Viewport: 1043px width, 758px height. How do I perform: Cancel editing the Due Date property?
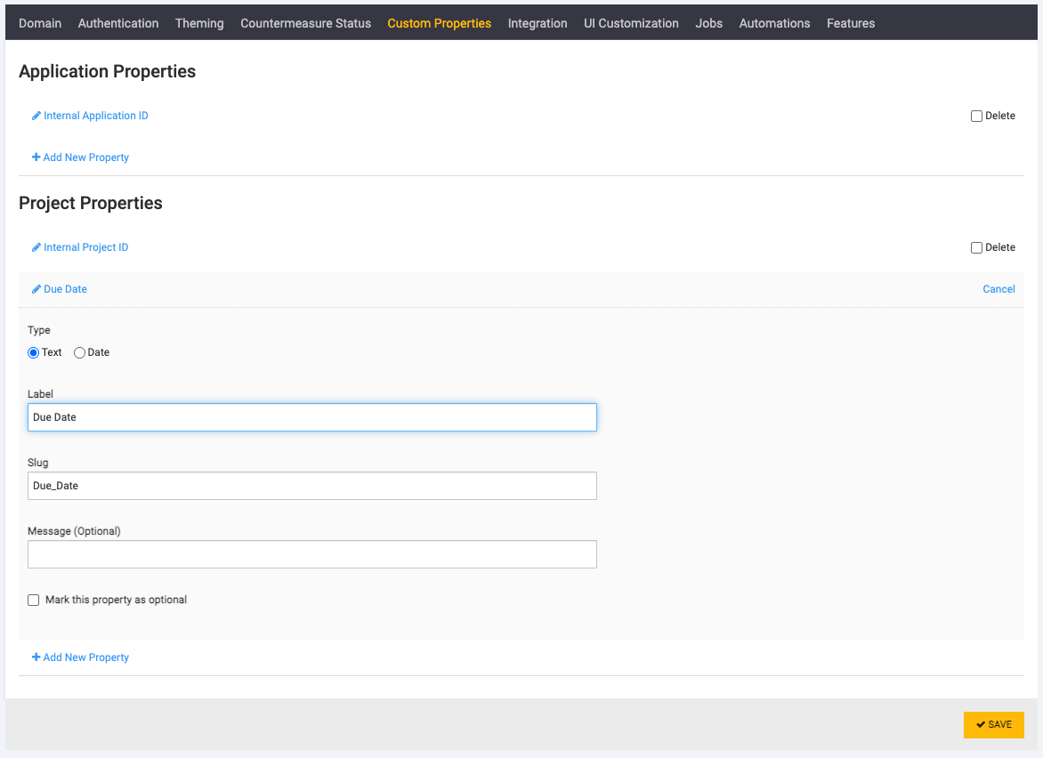point(999,289)
